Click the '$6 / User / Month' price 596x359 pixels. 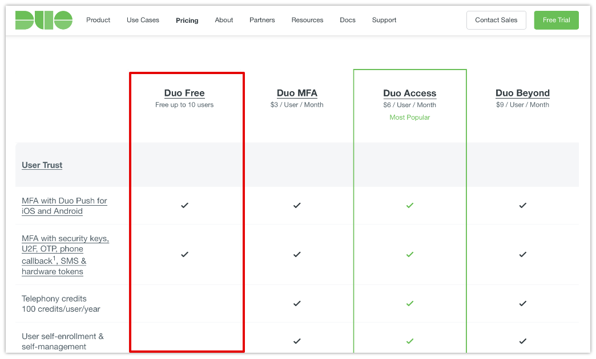tap(410, 105)
